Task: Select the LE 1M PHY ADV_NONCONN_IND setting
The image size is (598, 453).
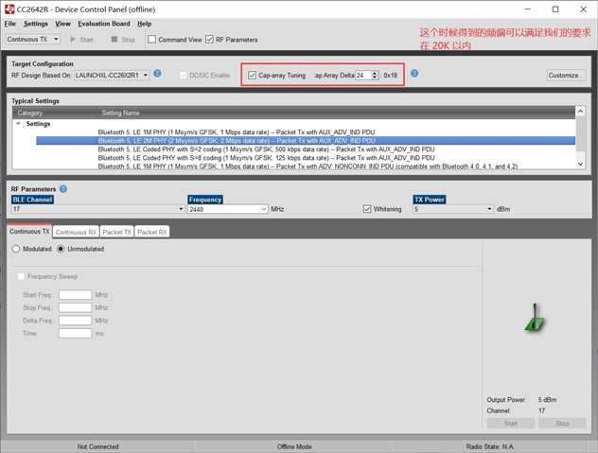Action: tap(306, 166)
